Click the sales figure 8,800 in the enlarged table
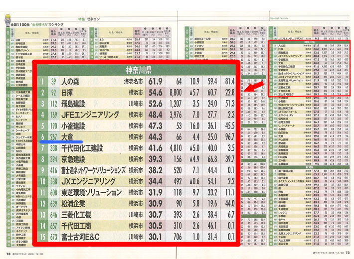Screen dimensions: 354x259 (176, 93)
